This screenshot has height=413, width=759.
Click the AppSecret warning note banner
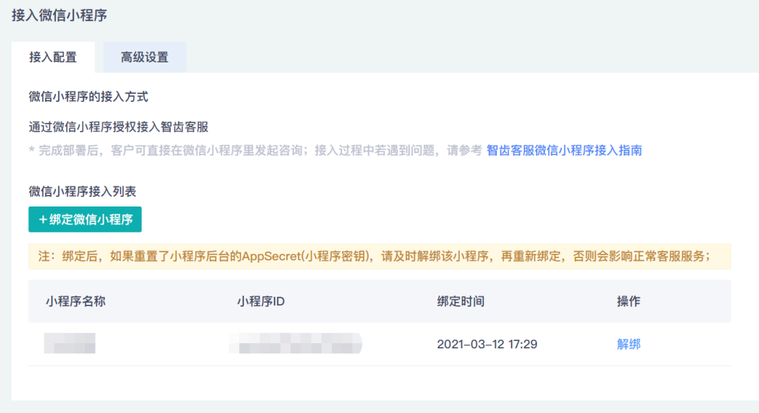click(x=379, y=257)
